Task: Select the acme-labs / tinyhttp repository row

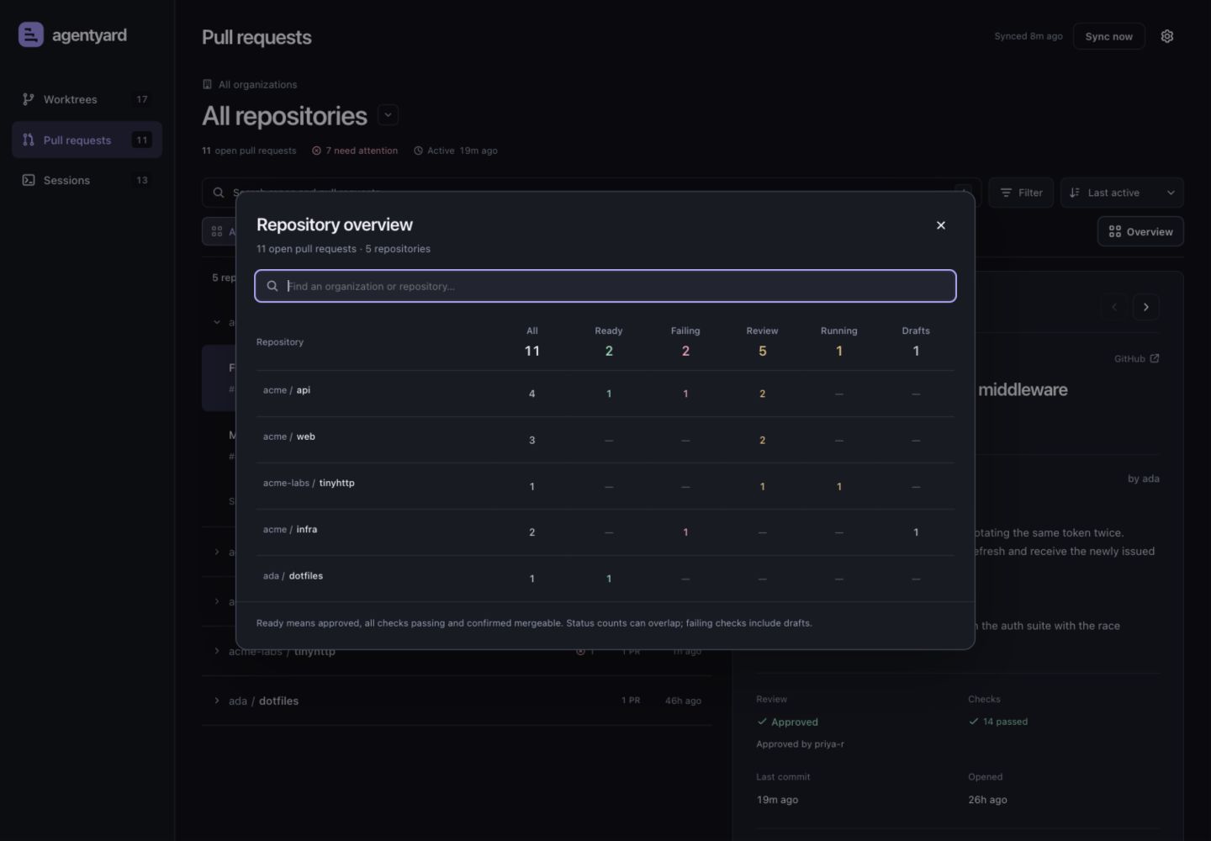Action: (x=605, y=486)
